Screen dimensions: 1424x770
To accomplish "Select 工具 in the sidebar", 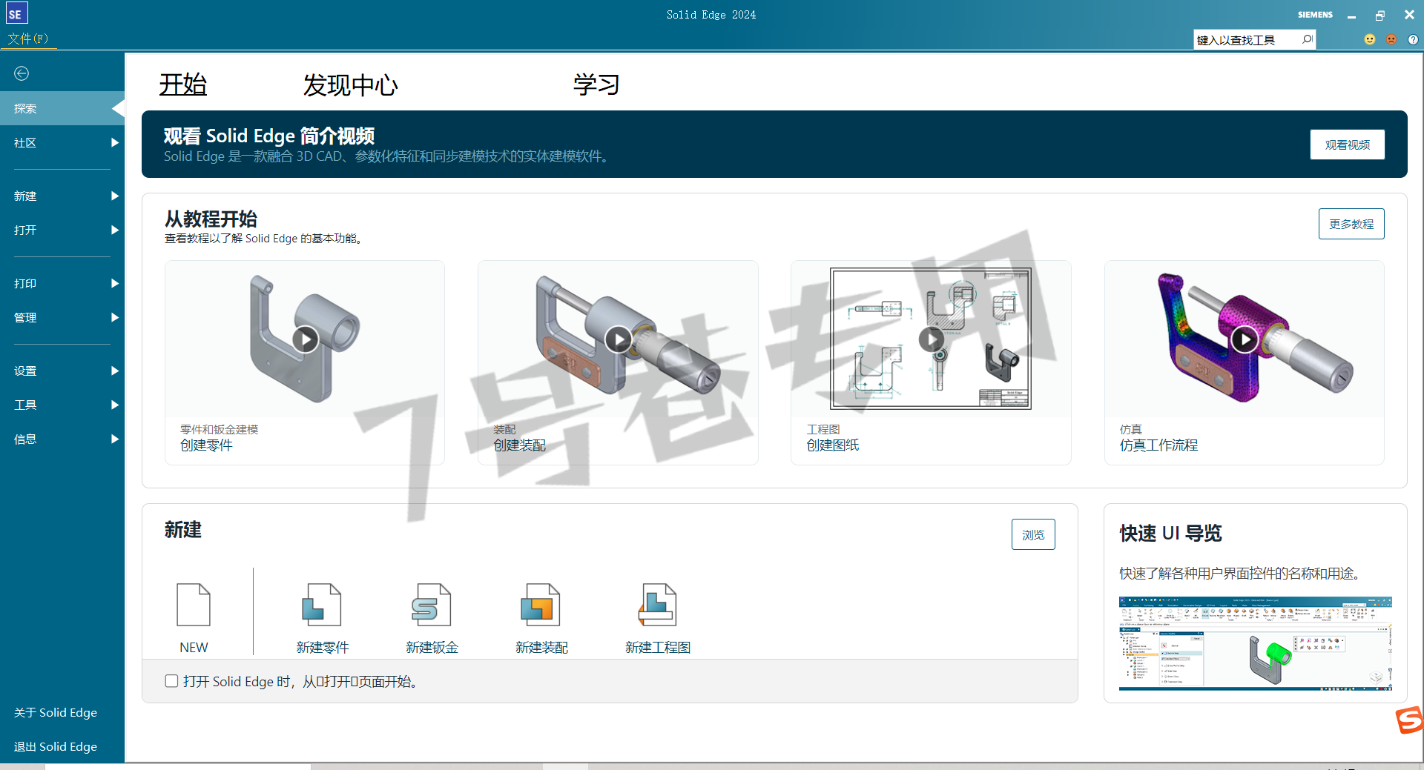I will (62, 405).
